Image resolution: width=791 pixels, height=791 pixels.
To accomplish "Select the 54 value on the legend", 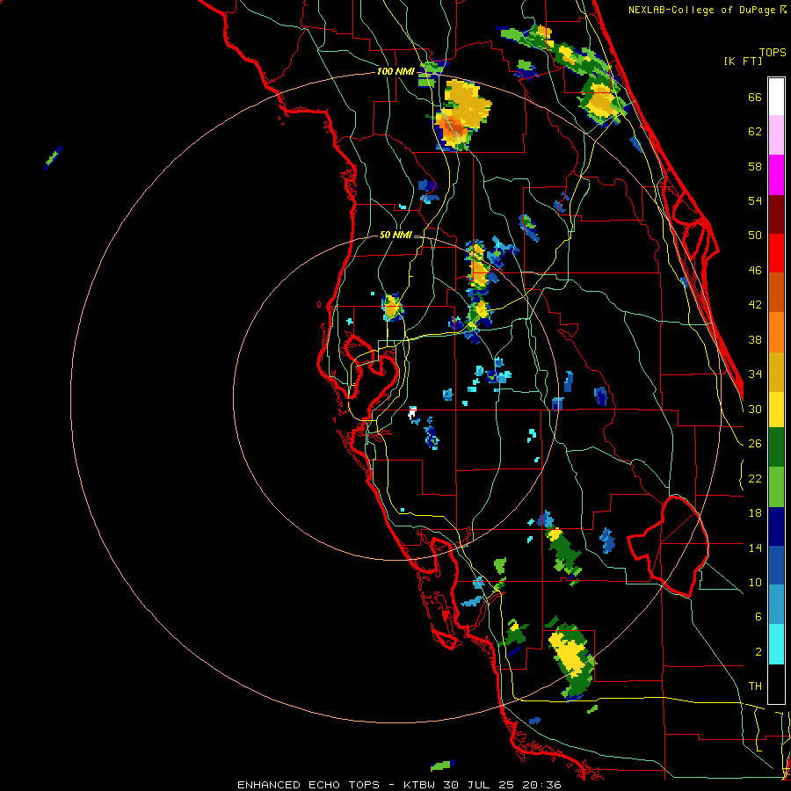I will 755,200.
